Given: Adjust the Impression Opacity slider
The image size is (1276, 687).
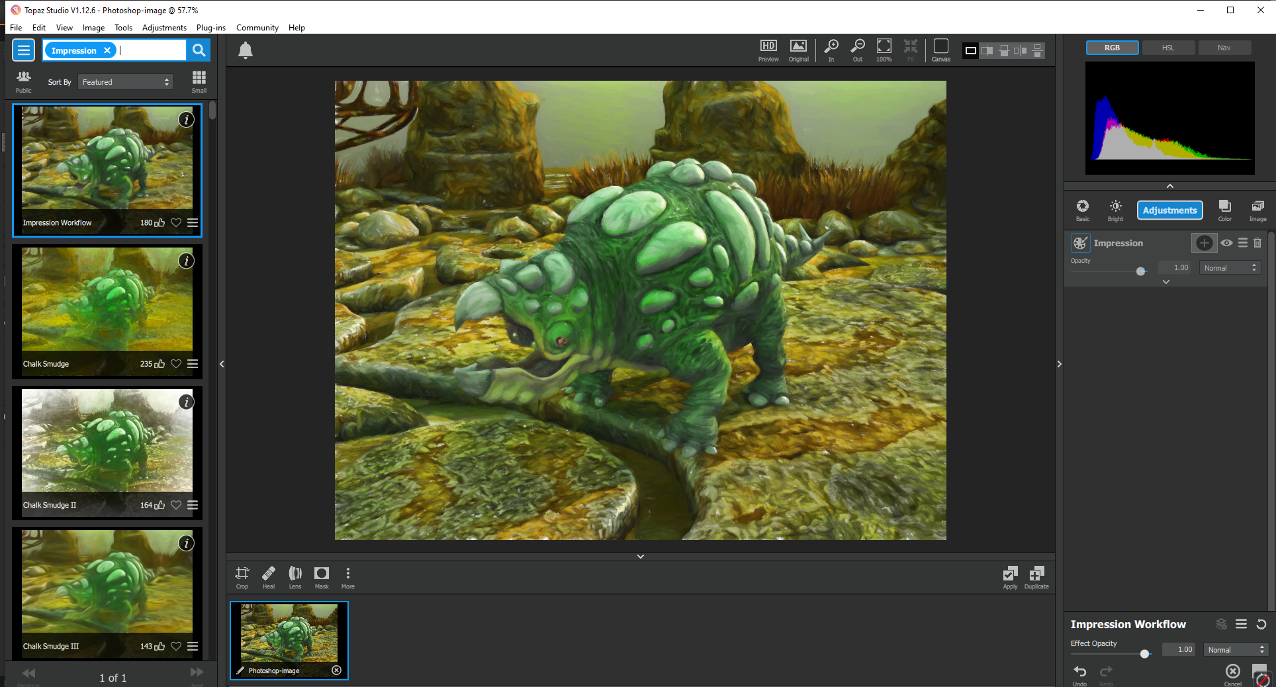Looking at the screenshot, I should (1141, 271).
